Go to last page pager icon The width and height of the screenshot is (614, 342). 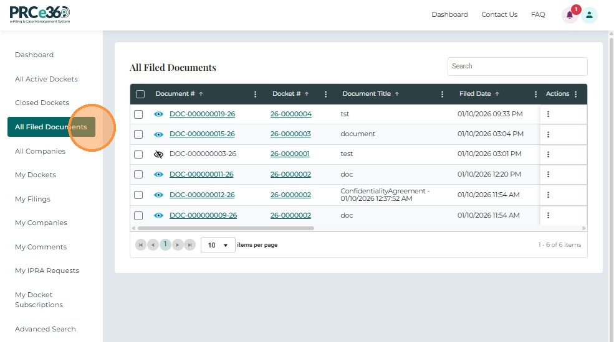(189, 245)
